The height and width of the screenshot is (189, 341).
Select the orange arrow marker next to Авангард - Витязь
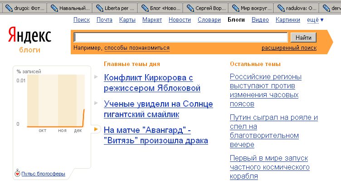click(96, 129)
